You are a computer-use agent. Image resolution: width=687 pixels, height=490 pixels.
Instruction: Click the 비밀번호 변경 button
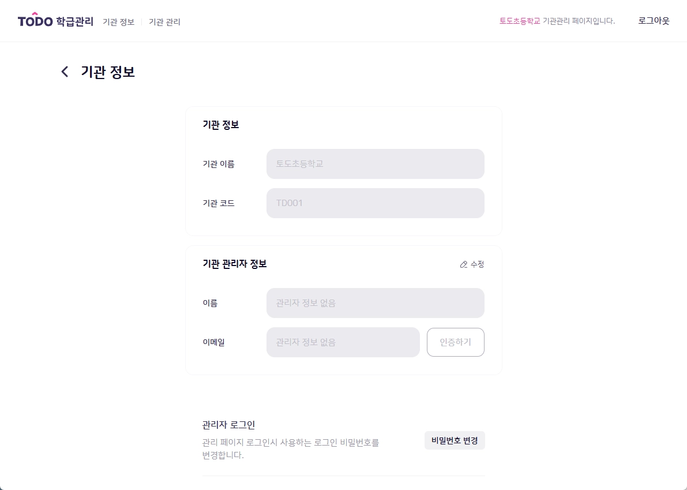[x=455, y=440]
